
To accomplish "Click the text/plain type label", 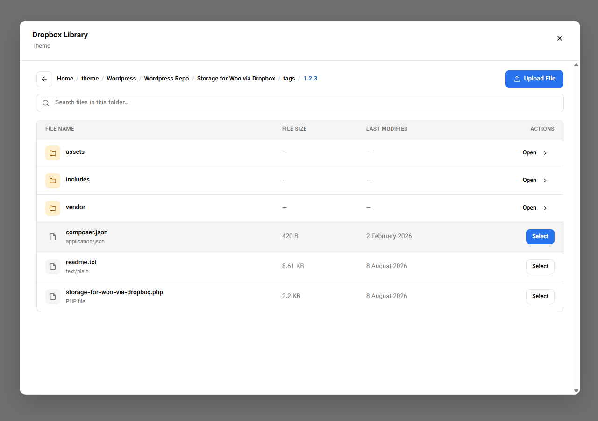I will 77,272.
